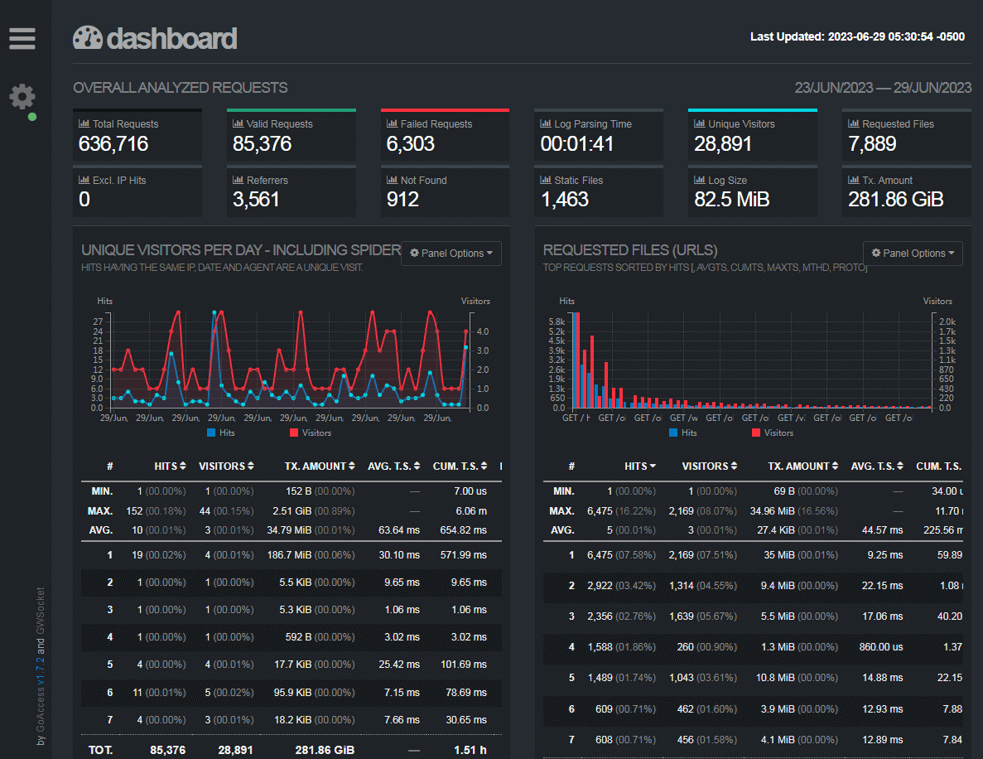This screenshot has height=759, width=983.
Task: Open Panel Options for Unique Visitors
Action: (451, 254)
